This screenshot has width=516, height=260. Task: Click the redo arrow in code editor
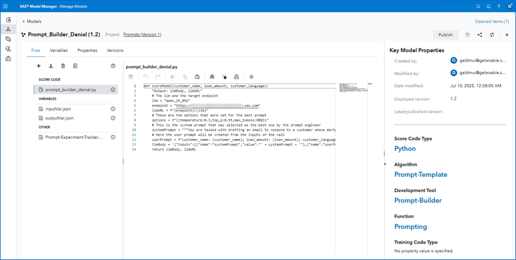[158, 77]
